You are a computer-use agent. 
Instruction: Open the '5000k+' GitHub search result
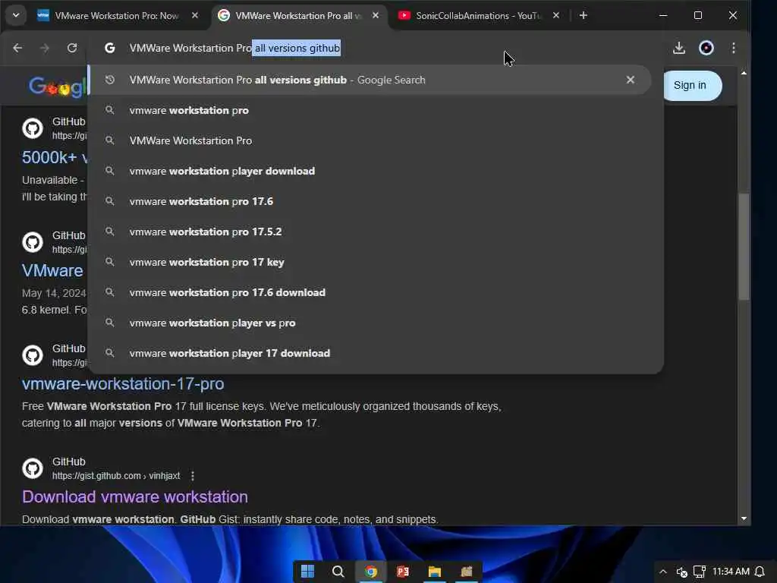pos(55,158)
